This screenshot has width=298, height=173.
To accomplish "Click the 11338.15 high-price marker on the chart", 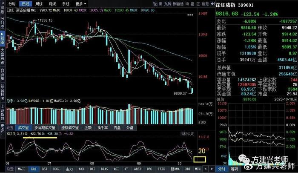I will (x=45, y=20).
